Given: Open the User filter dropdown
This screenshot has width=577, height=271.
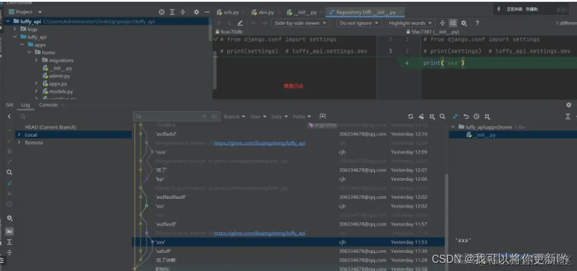Looking at the screenshot, I should [258, 116].
